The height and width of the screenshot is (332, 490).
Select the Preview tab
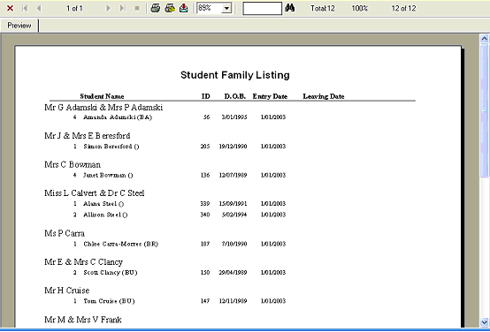click(19, 26)
